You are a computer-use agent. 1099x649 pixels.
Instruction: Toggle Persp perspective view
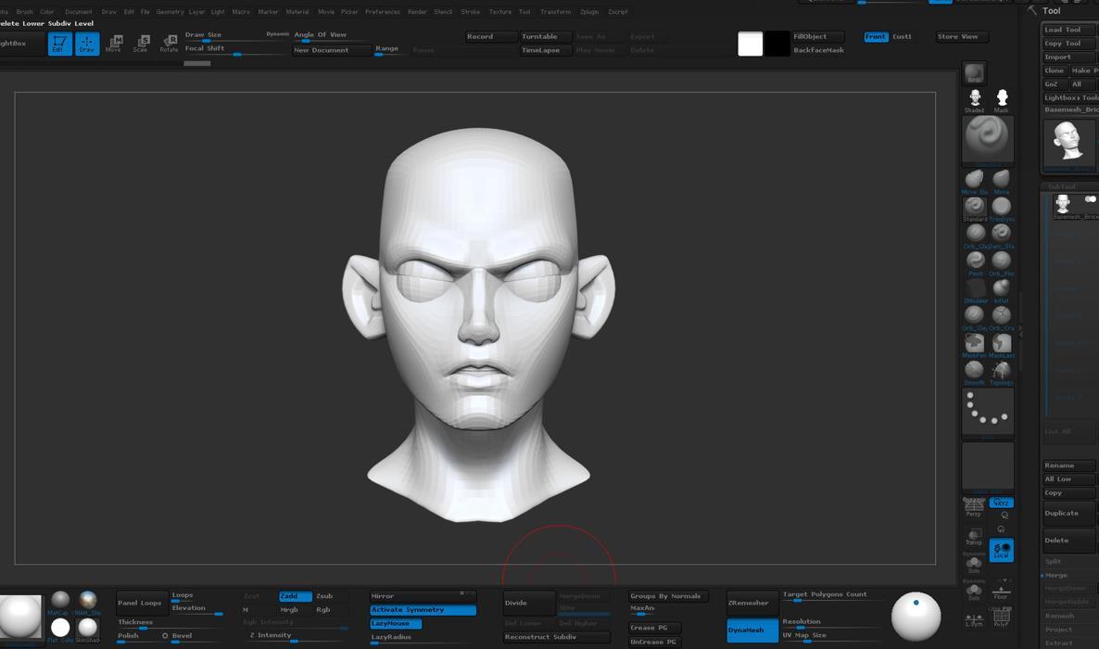tap(974, 506)
